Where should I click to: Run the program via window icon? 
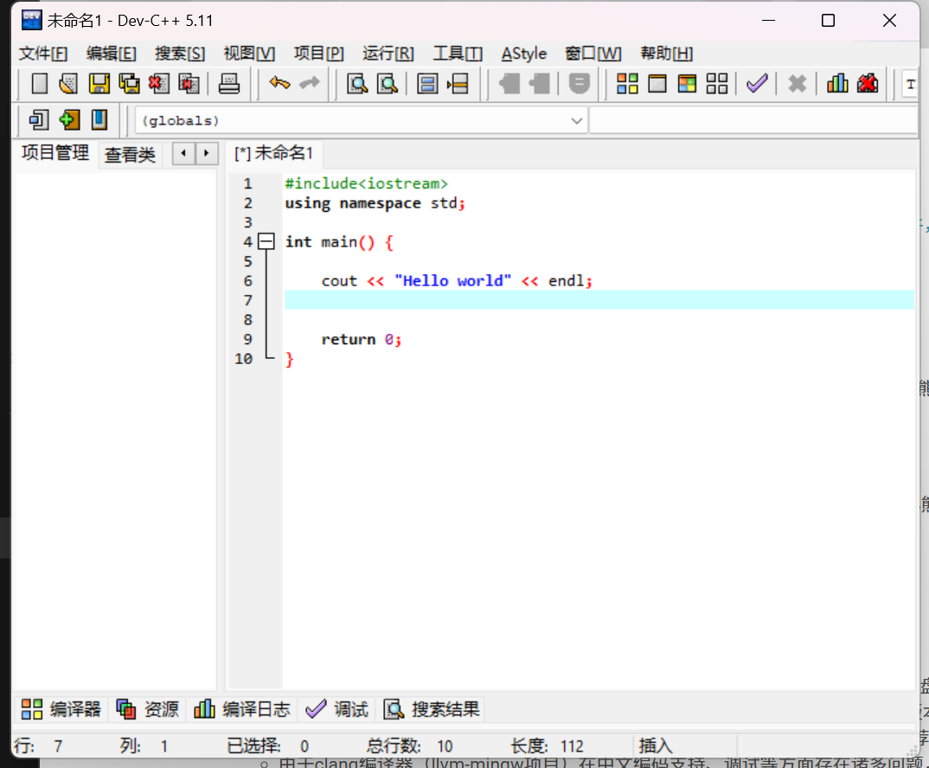tap(657, 84)
